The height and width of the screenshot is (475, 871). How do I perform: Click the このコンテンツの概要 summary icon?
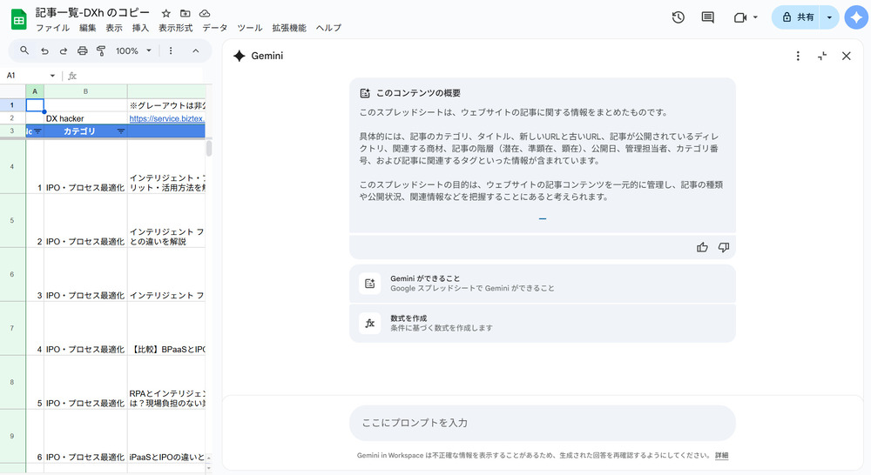365,93
